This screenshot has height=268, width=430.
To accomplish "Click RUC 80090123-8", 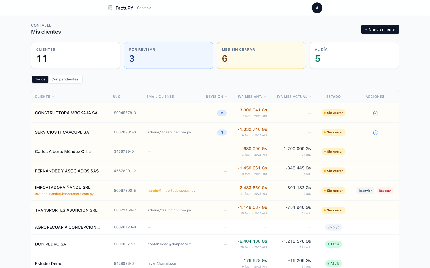I will (125, 227).
